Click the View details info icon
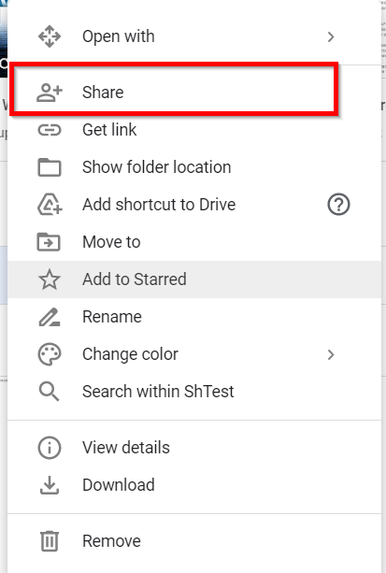 click(50, 448)
